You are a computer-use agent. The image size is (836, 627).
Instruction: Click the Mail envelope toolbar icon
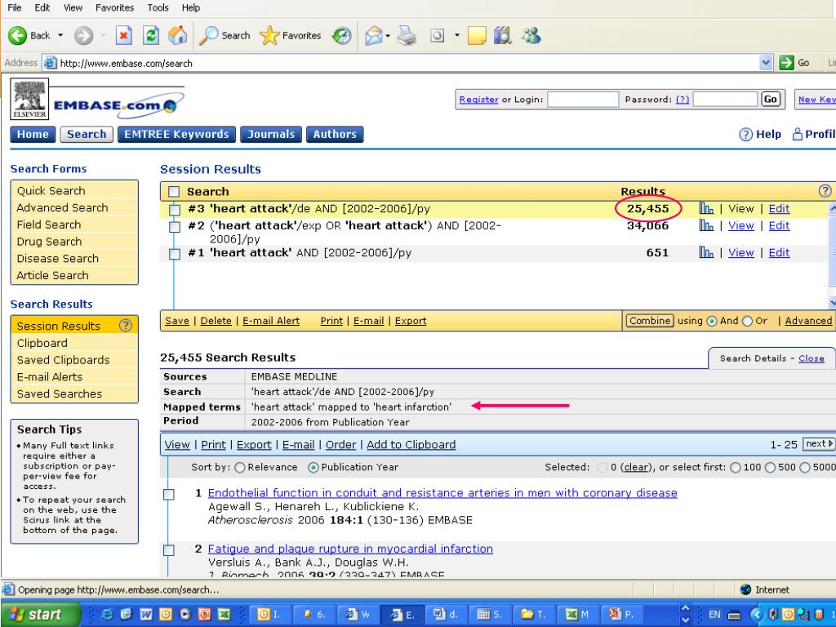[x=374, y=36]
